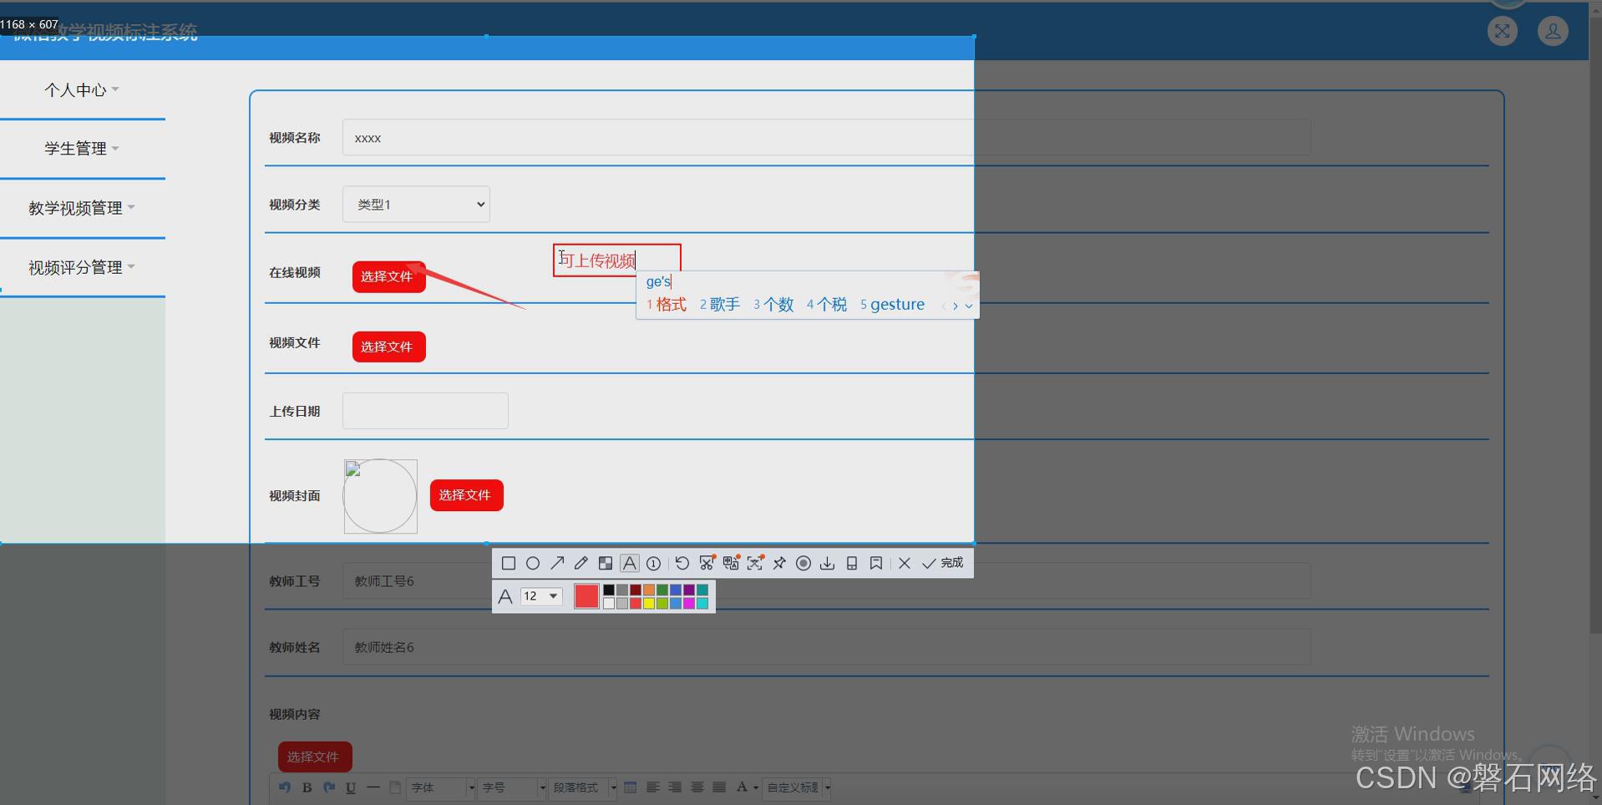The height and width of the screenshot is (805, 1602).
Task: Select the mosaic blur tool
Action: click(606, 563)
